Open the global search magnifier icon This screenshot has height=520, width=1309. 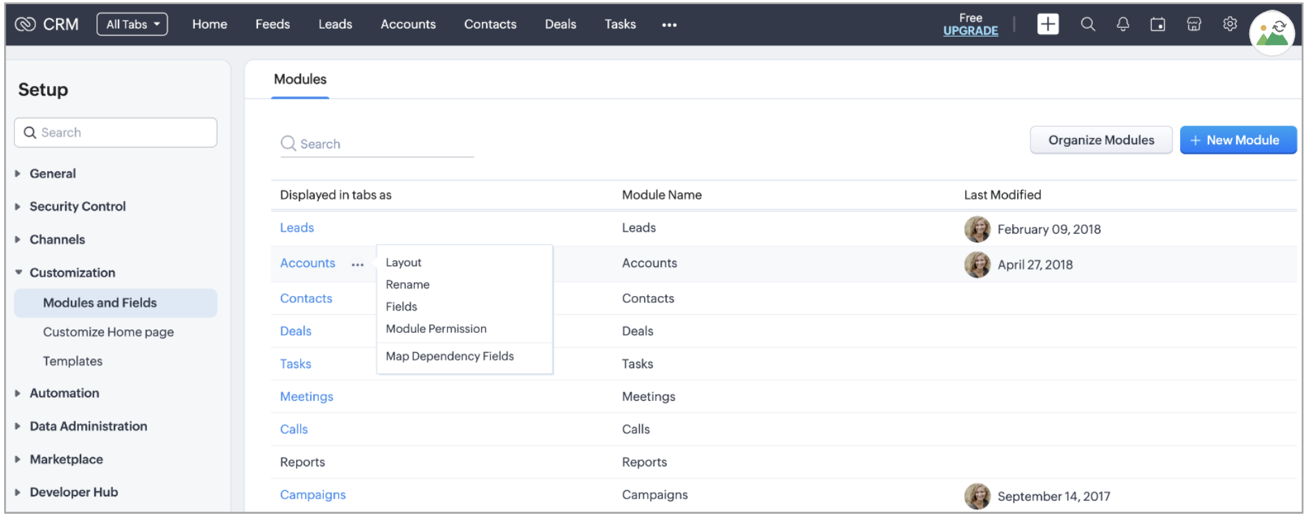1088,24
